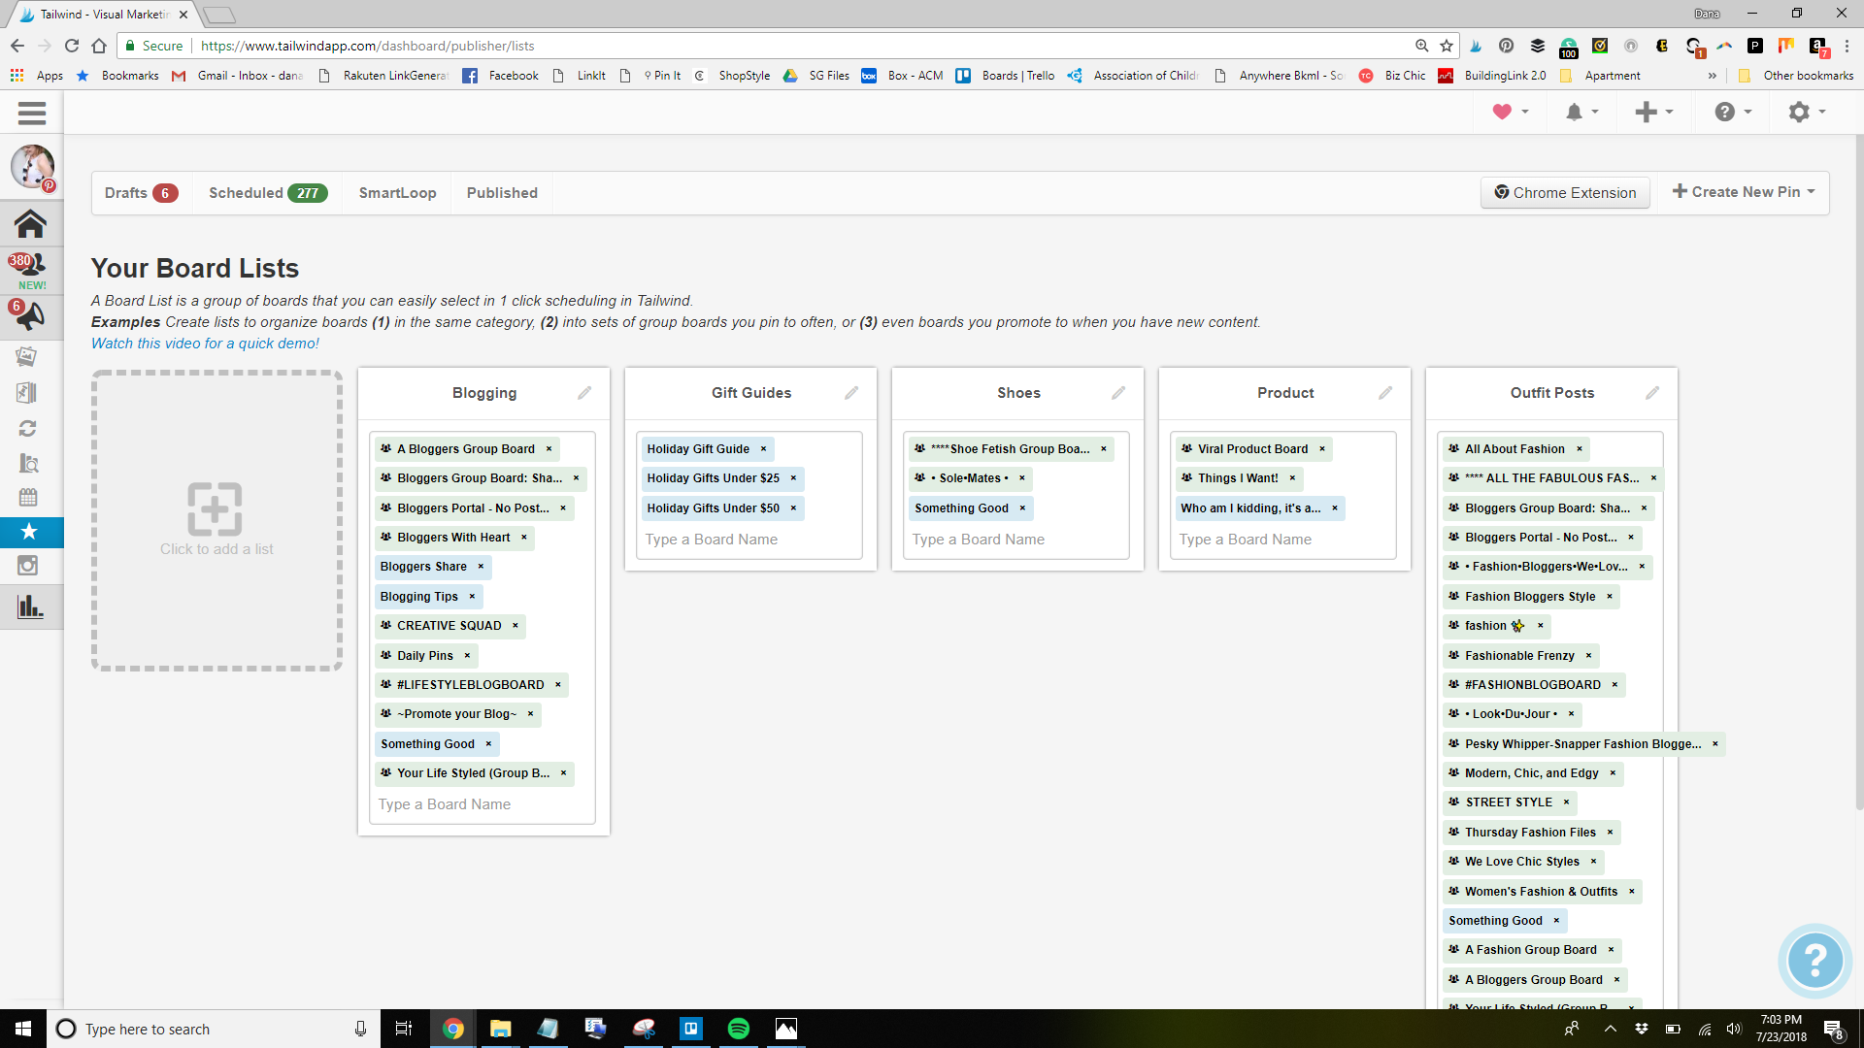Open File Explorer from the taskbar

coord(500,1029)
